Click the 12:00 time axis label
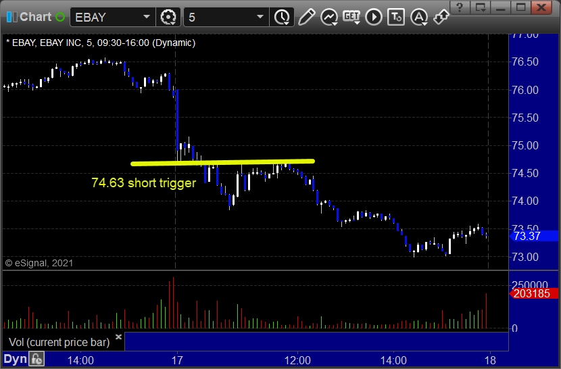Image resolution: width=561 pixels, height=369 pixels. click(x=297, y=360)
